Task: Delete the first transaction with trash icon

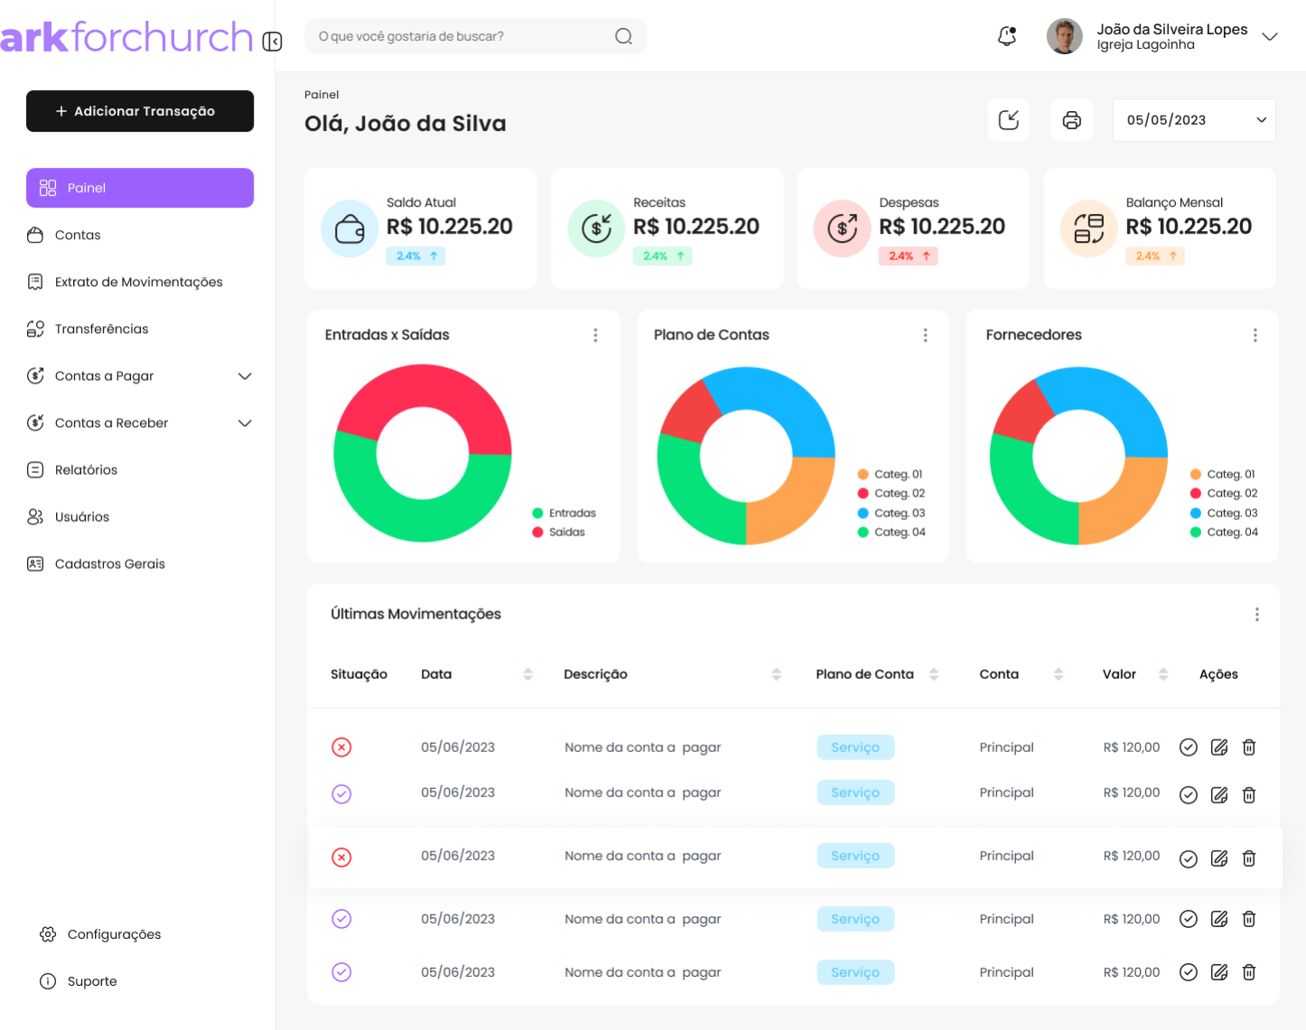Action: point(1249,747)
